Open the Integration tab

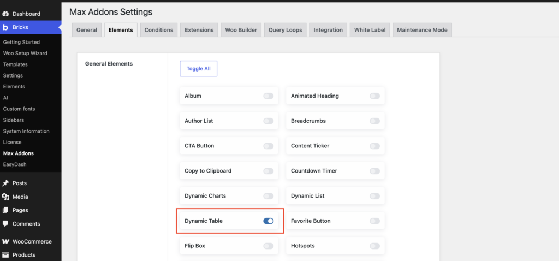pyautogui.click(x=328, y=30)
